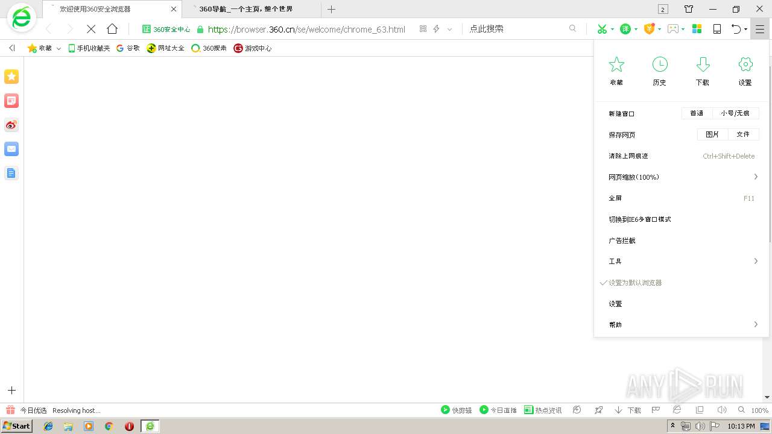This screenshot has width=772, height=434.
Task: Click the colorful grid apps icon
Action: (x=697, y=29)
